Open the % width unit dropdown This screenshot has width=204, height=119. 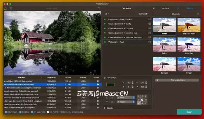(126, 98)
